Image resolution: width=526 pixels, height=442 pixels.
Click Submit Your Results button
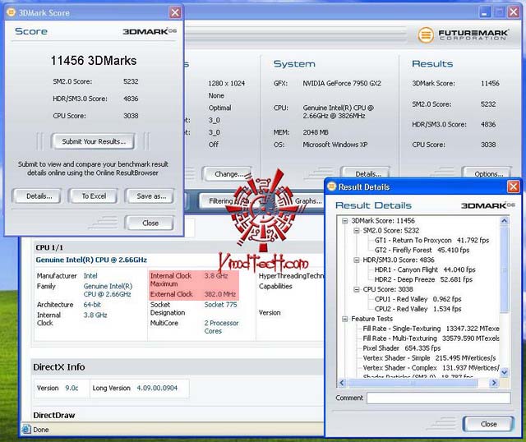[x=93, y=141]
